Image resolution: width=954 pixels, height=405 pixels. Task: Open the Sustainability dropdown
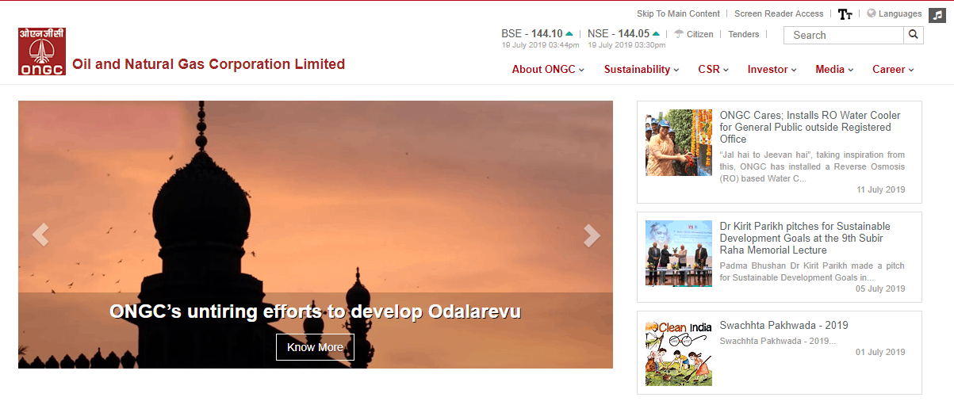[641, 69]
